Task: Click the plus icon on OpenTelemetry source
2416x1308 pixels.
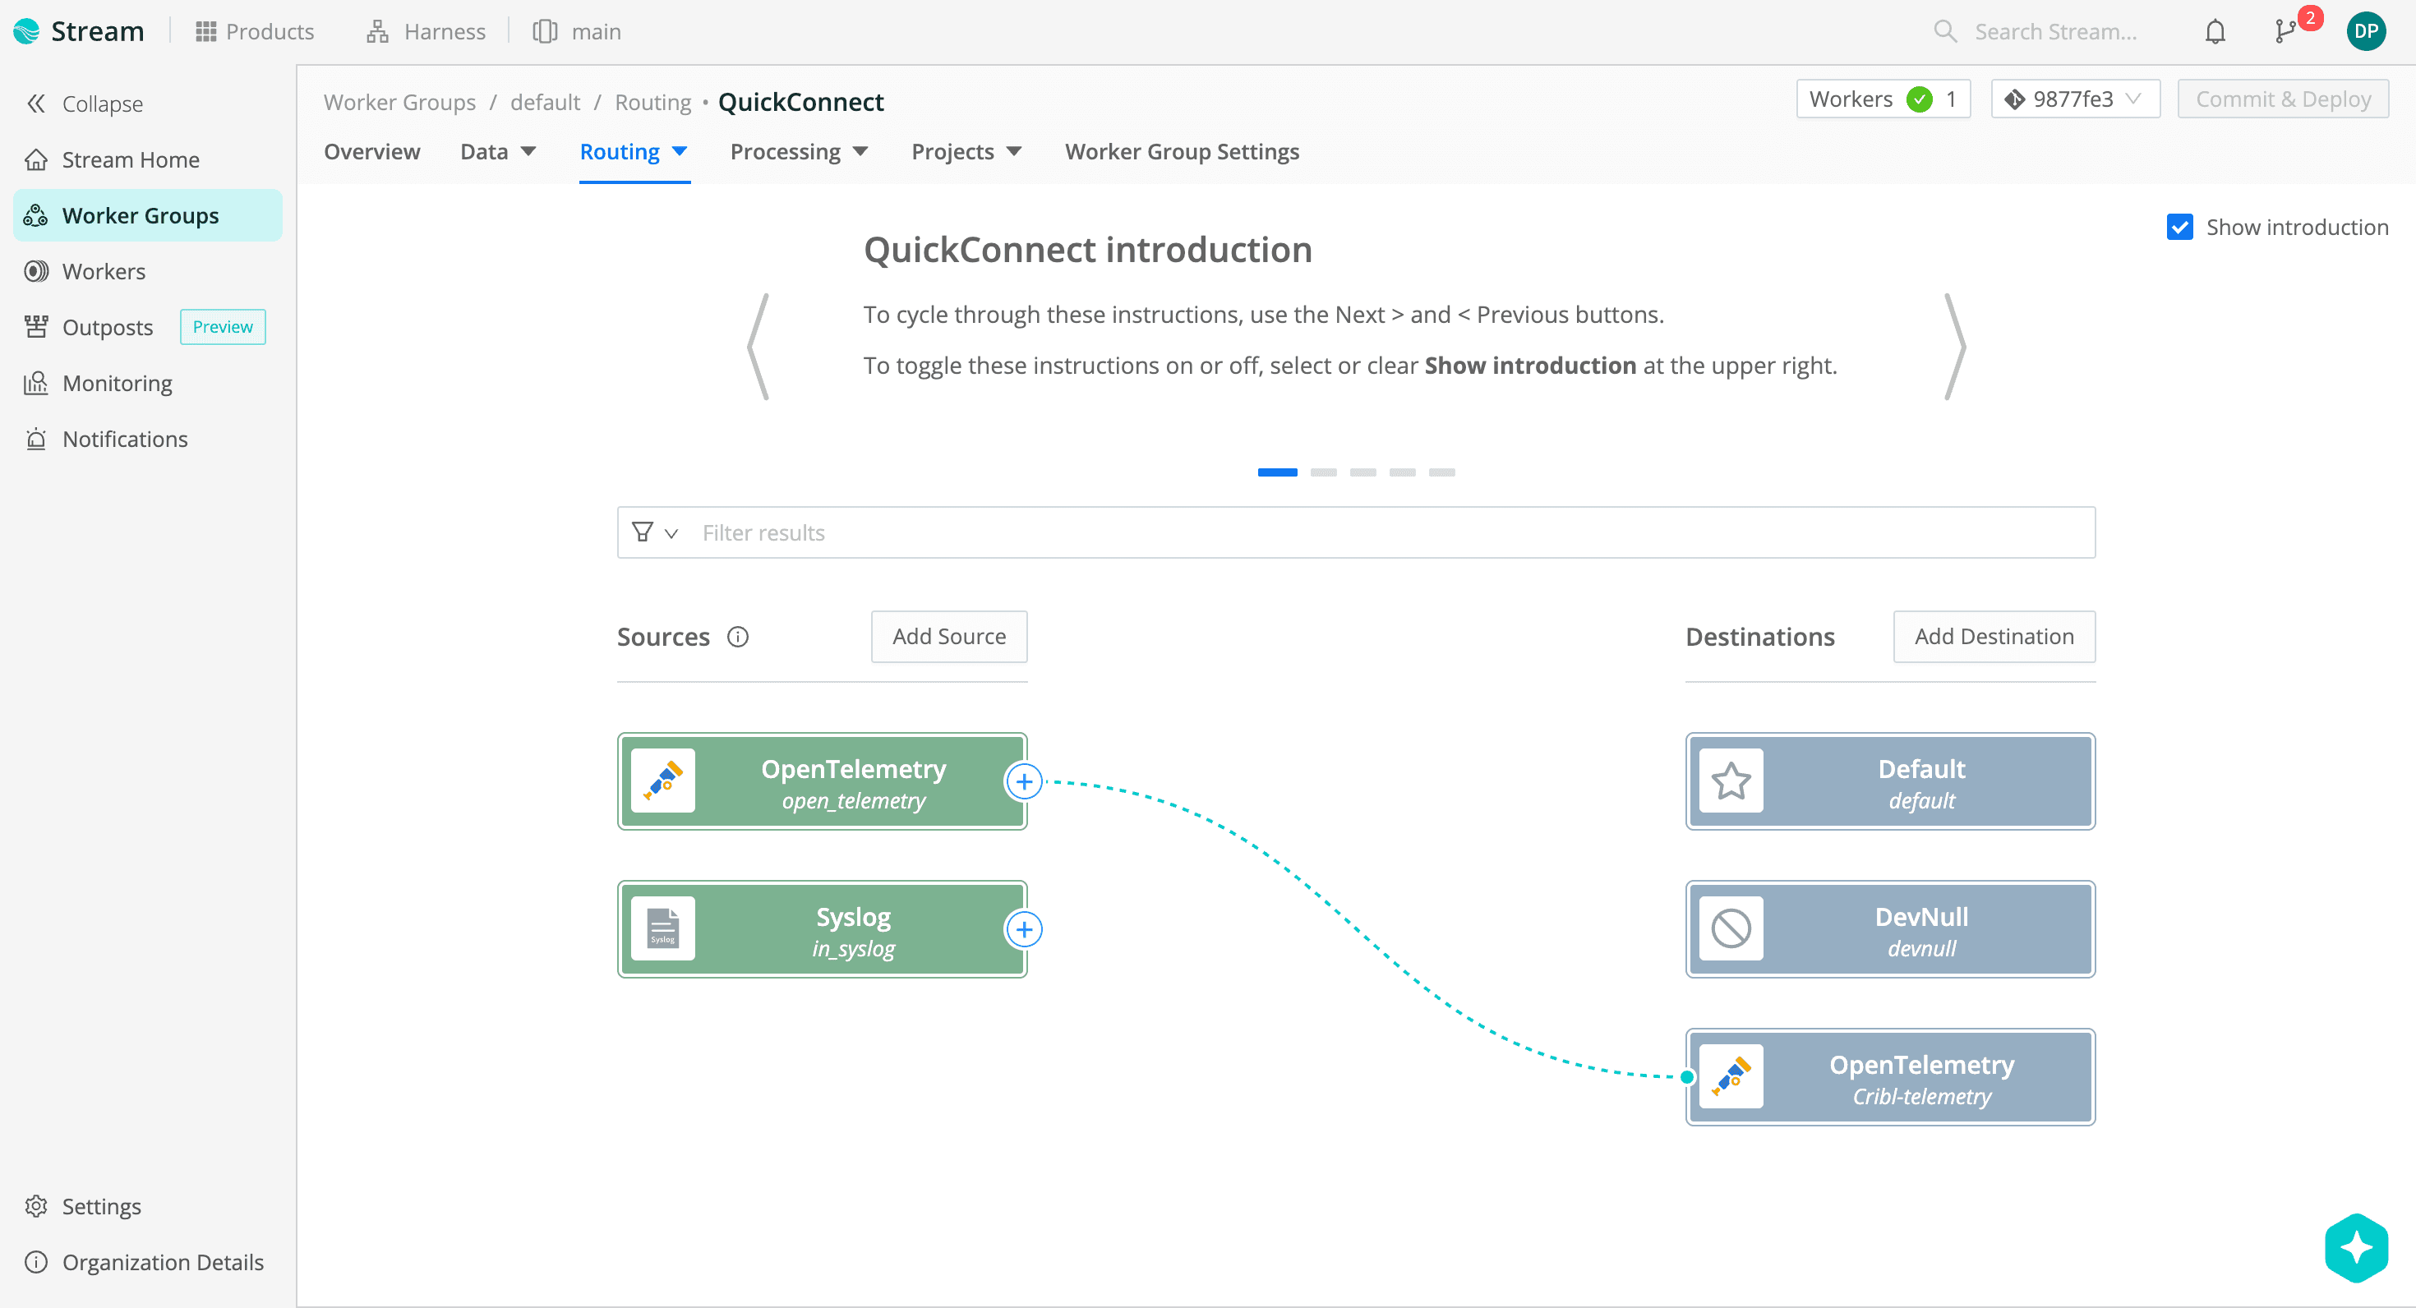Action: coord(1024,780)
